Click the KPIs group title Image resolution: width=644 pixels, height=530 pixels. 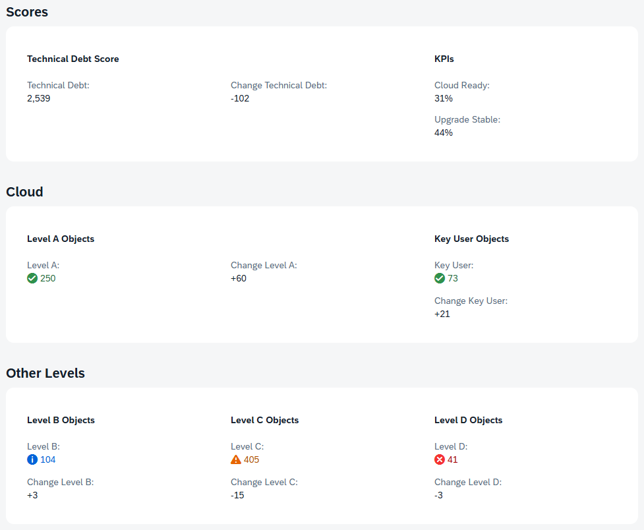444,59
